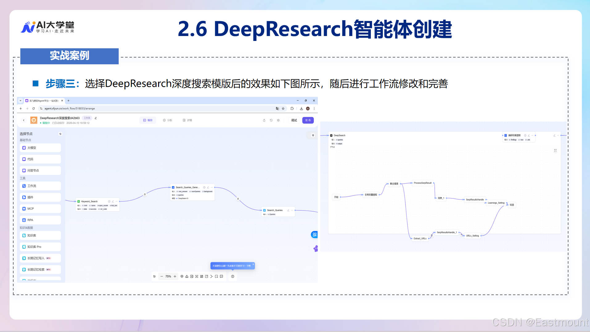Viewport: 590px width, 332px height.
Task: Edit the Search_Queries node via pencil icon
Action: pyautogui.click(x=289, y=210)
